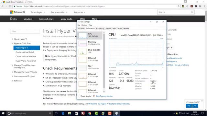Answer YES to Is this page helpful

(189, 106)
